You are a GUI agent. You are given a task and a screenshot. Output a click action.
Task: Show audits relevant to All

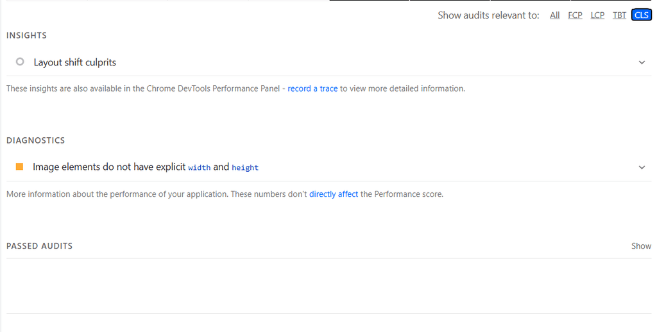(555, 15)
